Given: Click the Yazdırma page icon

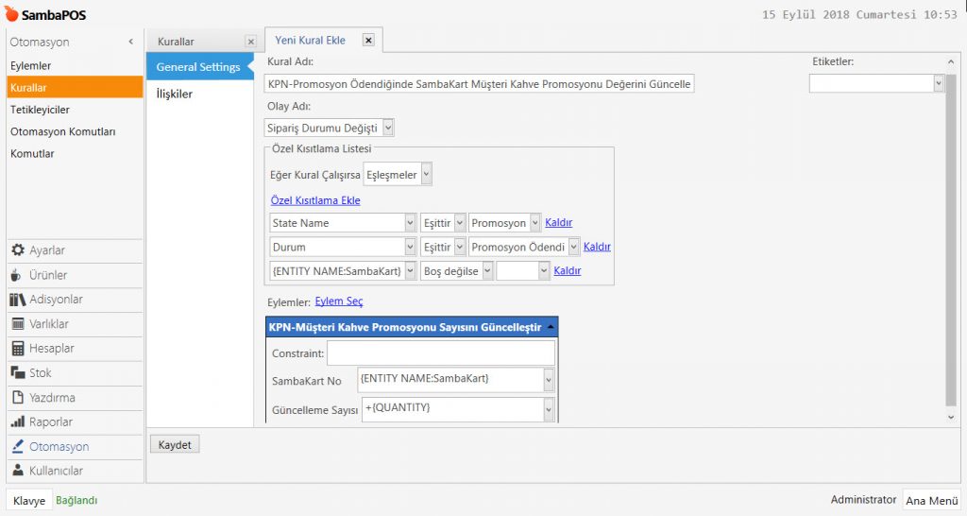Looking at the screenshot, I should [17, 398].
